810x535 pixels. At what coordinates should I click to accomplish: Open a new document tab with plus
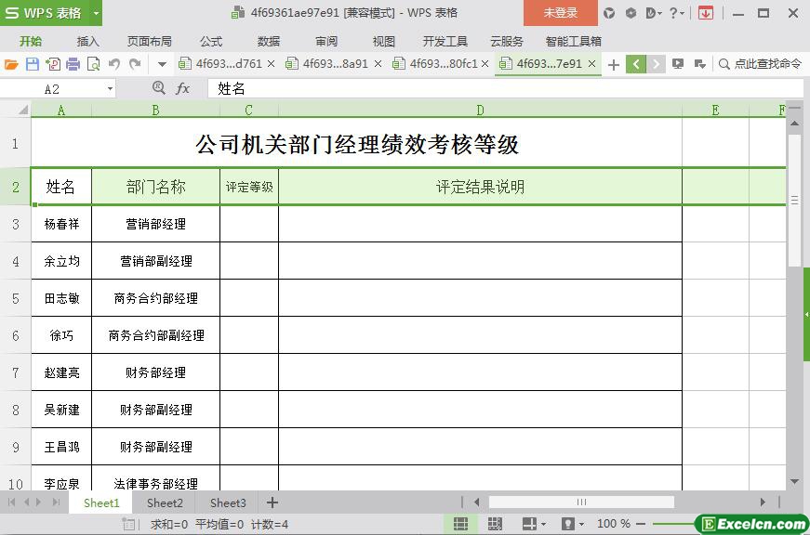(613, 64)
